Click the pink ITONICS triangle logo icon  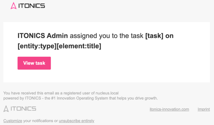pyautogui.click(x=14, y=6)
